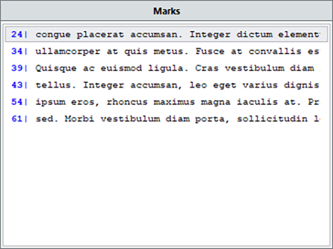Select the mark at line 24
333x249 pixels.
tap(166, 34)
